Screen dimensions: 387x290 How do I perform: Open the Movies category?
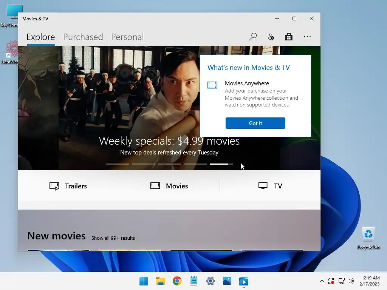click(169, 186)
